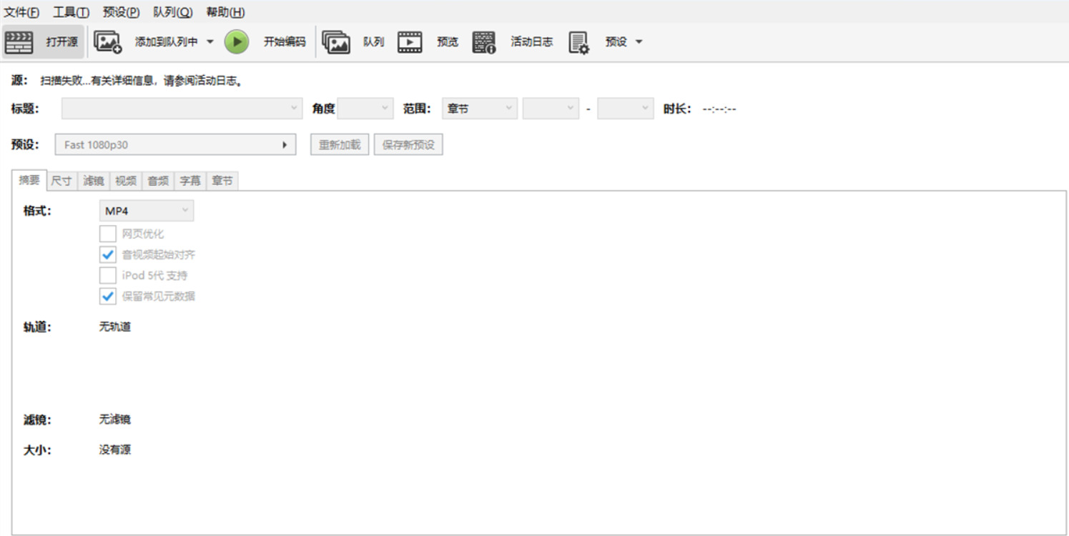The width and height of the screenshot is (1069, 536).
Task: Open the 帮助(H) menu
Action: 226,12
